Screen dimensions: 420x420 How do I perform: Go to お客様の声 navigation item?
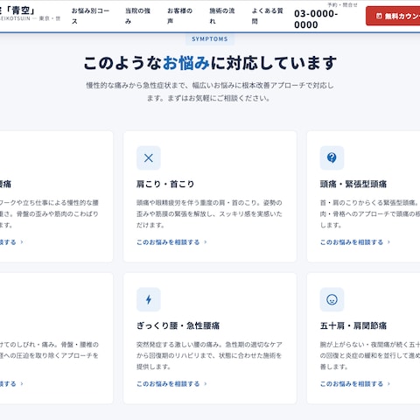pyautogui.click(x=179, y=16)
